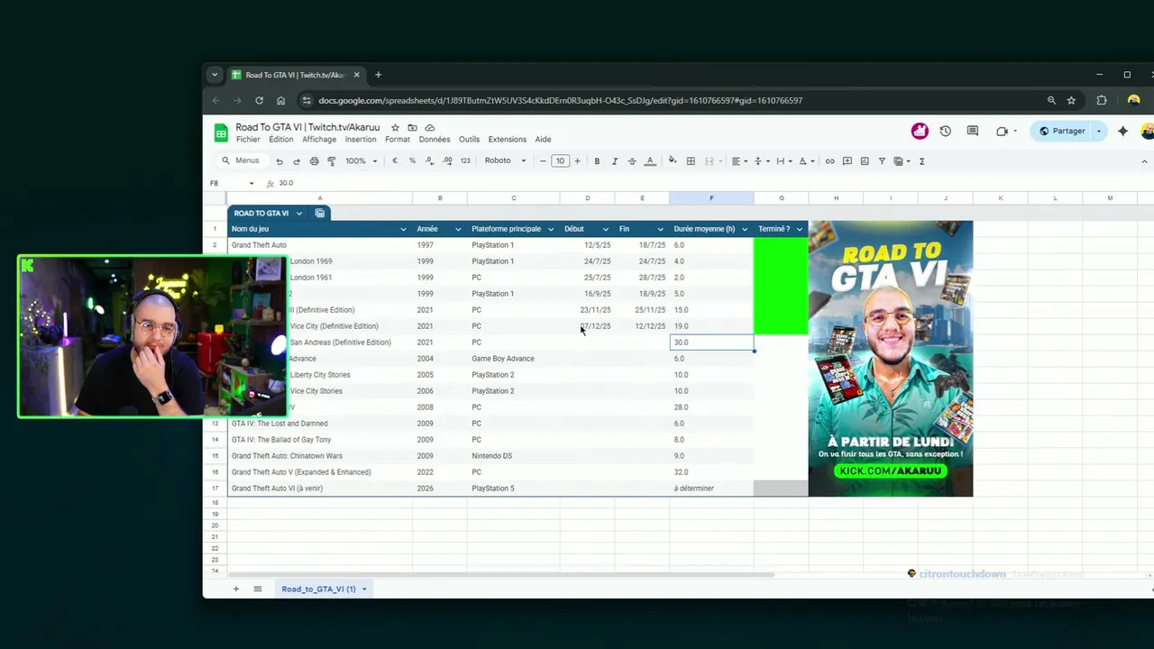Open the borders tool
Viewport: 1154px width, 649px height.
point(691,161)
